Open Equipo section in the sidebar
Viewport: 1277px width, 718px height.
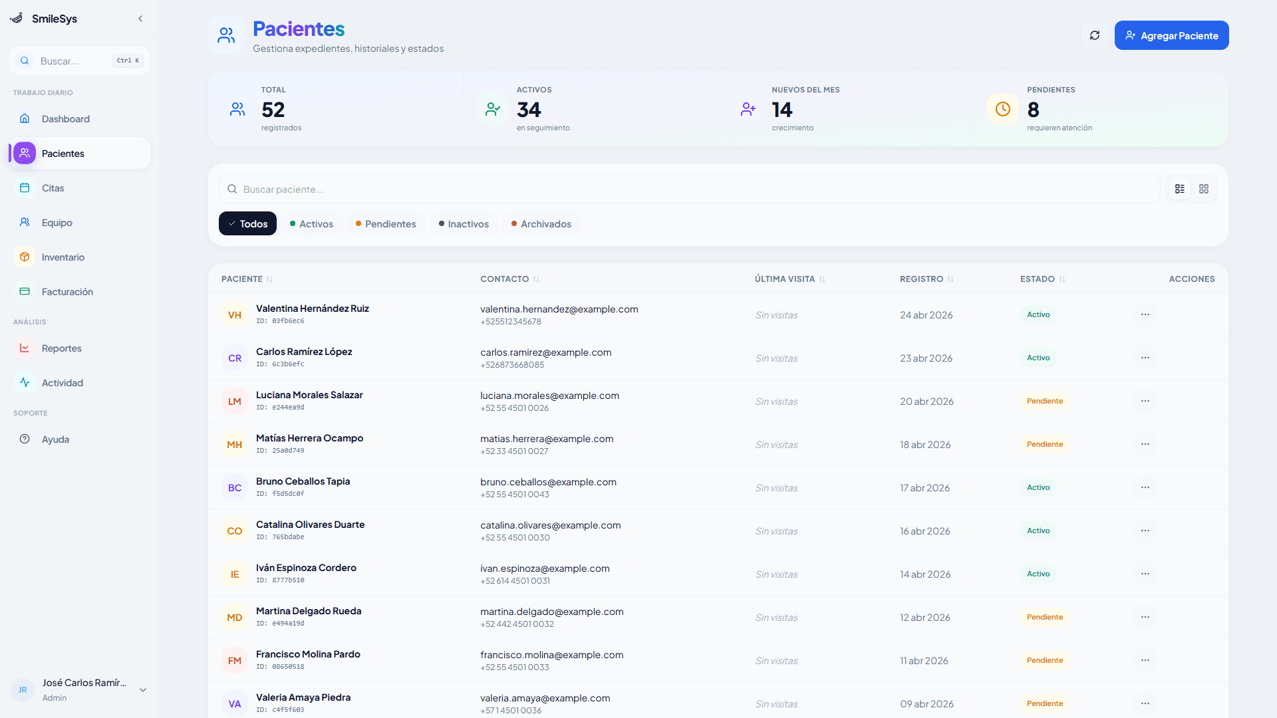[79, 222]
